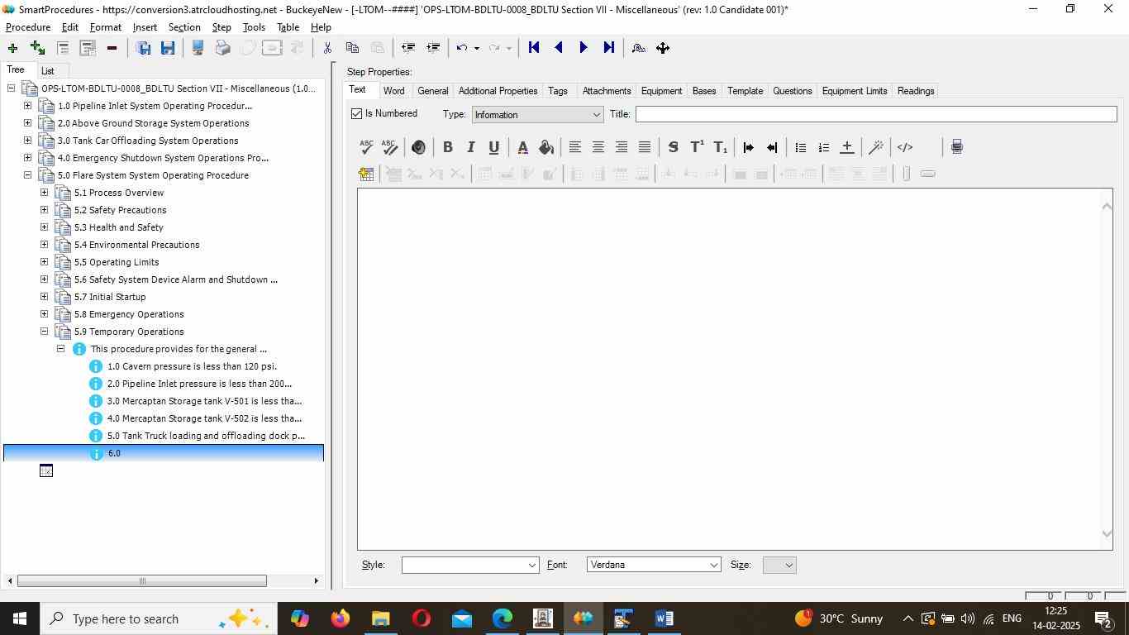Align text to center in editor
The image size is (1129, 635).
click(598, 147)
